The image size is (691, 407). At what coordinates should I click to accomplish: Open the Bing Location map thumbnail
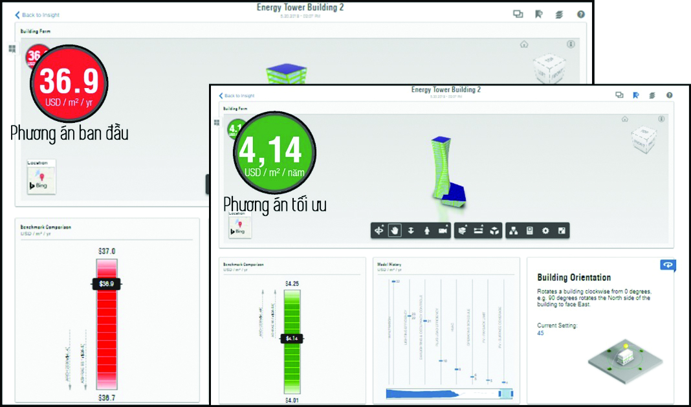(239, 226)
